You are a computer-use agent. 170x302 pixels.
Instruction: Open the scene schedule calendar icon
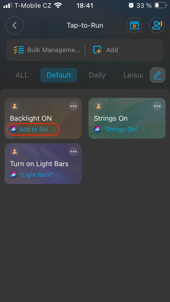coord(134,26)
